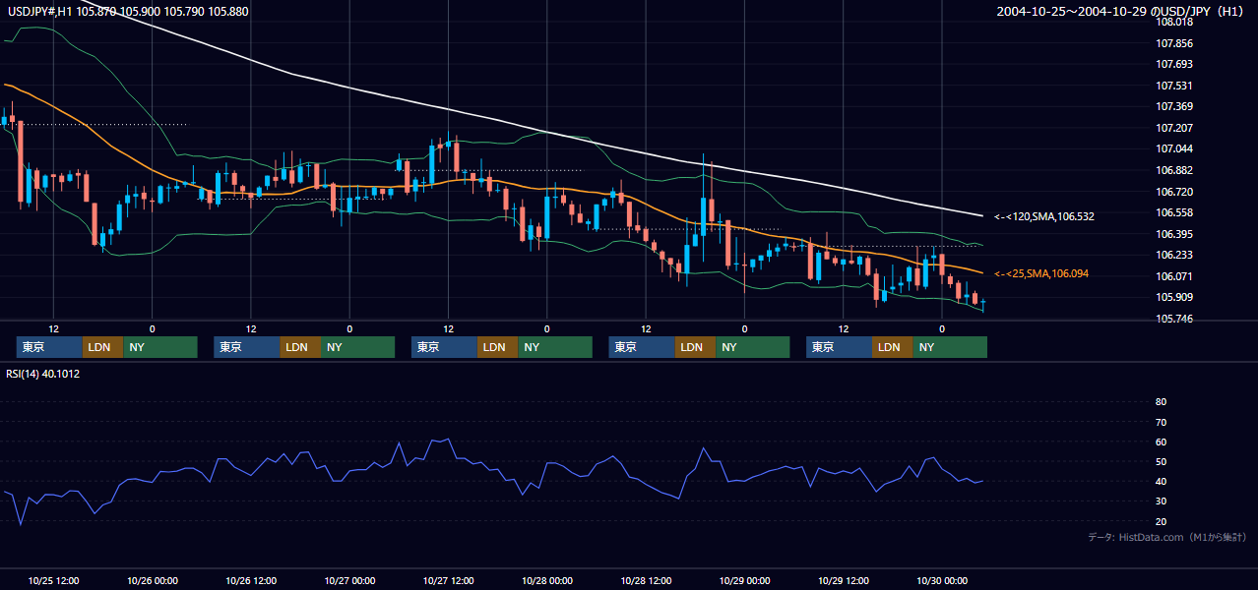Click price axis value 106.558
The width and height of the screenshot is (1258, 590).
tap(1174, 212)
